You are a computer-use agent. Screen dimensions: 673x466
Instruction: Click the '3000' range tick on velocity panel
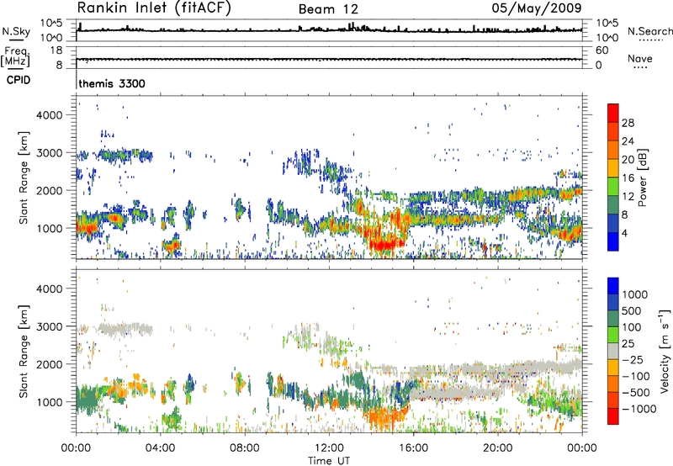tap(50, 326)
